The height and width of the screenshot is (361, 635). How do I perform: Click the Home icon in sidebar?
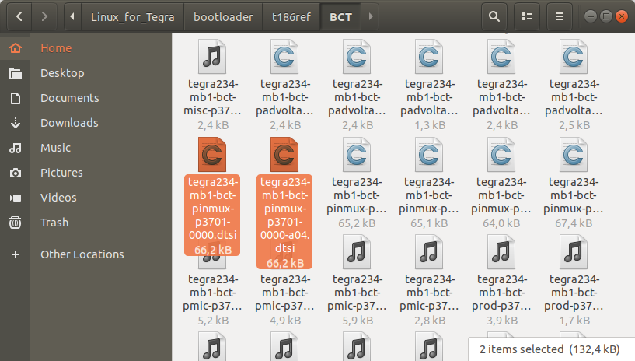[16, 48]
